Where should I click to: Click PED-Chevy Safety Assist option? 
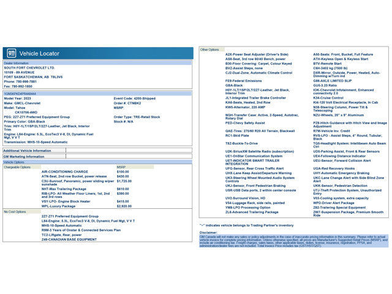pyautogui.click(x=245, y=123)
